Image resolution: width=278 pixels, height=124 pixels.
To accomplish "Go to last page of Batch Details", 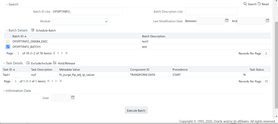I will 66,53.
